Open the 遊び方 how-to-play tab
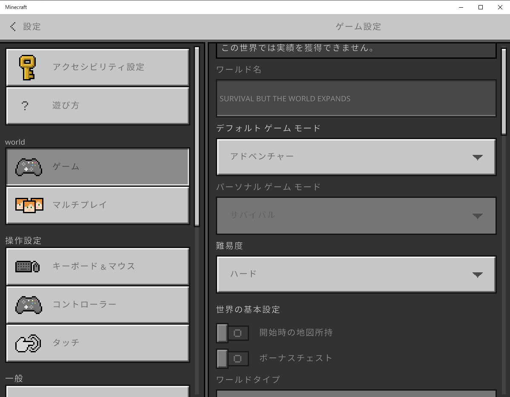The width and height of the screenshot is (510, 397). [x=97, y=106]
